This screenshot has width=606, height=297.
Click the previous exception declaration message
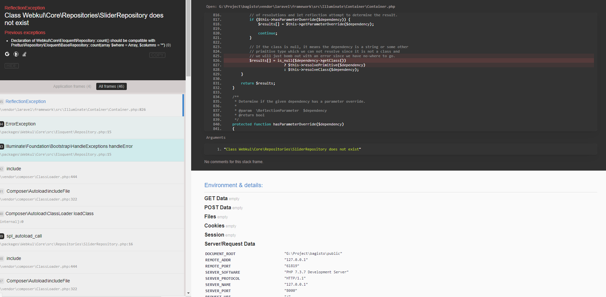(91, 43)
